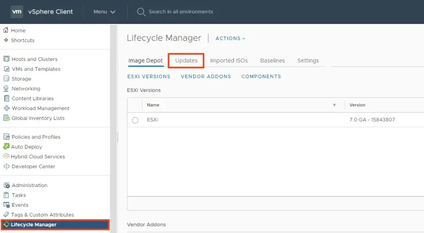This screenshot has width=424, height=233.
Task: Open Policies and Profiles
Action: click(x=36, y=137)
